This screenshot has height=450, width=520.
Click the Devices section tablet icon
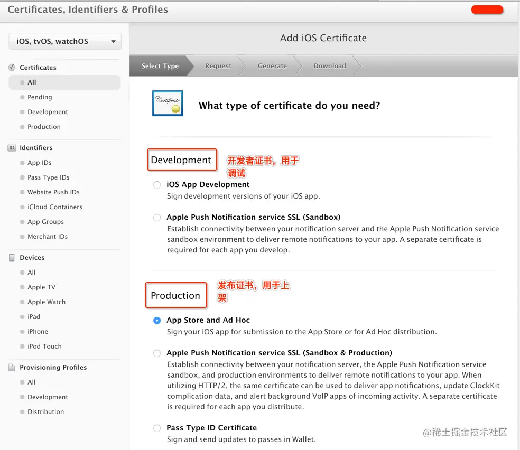(12, 257)
